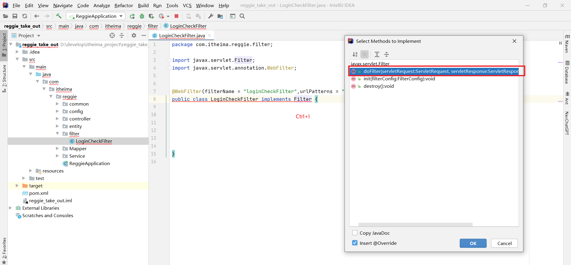This screenshot has height=265, width=571.
Task: Open Project Structure toolbar icon
Action: pyautogui.click(x=220, y=16)
